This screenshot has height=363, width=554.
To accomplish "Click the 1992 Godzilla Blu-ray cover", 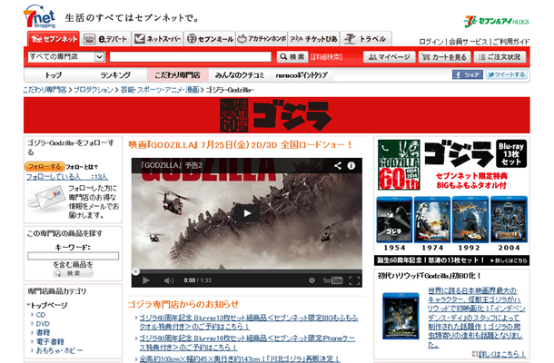I will (x=470, y=220).
